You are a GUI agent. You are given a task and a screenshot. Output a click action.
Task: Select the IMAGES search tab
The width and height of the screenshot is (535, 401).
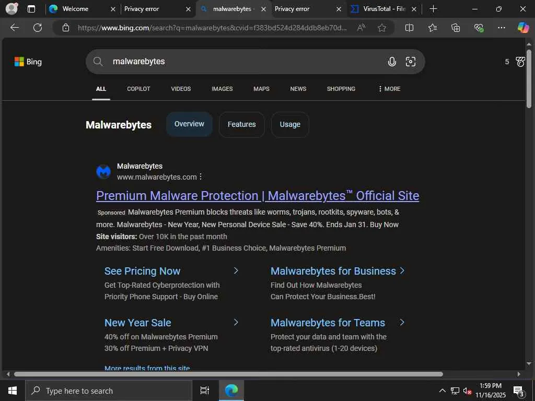[x=222, y=89]
